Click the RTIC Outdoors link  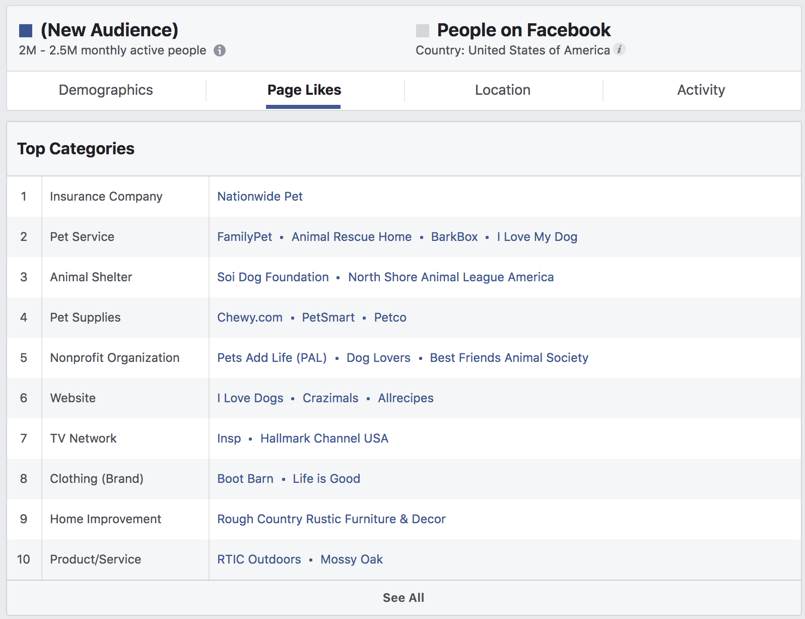(x=259, y=560)
